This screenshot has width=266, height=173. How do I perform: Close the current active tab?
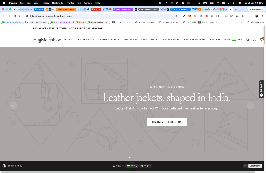[x=230, y=9]
